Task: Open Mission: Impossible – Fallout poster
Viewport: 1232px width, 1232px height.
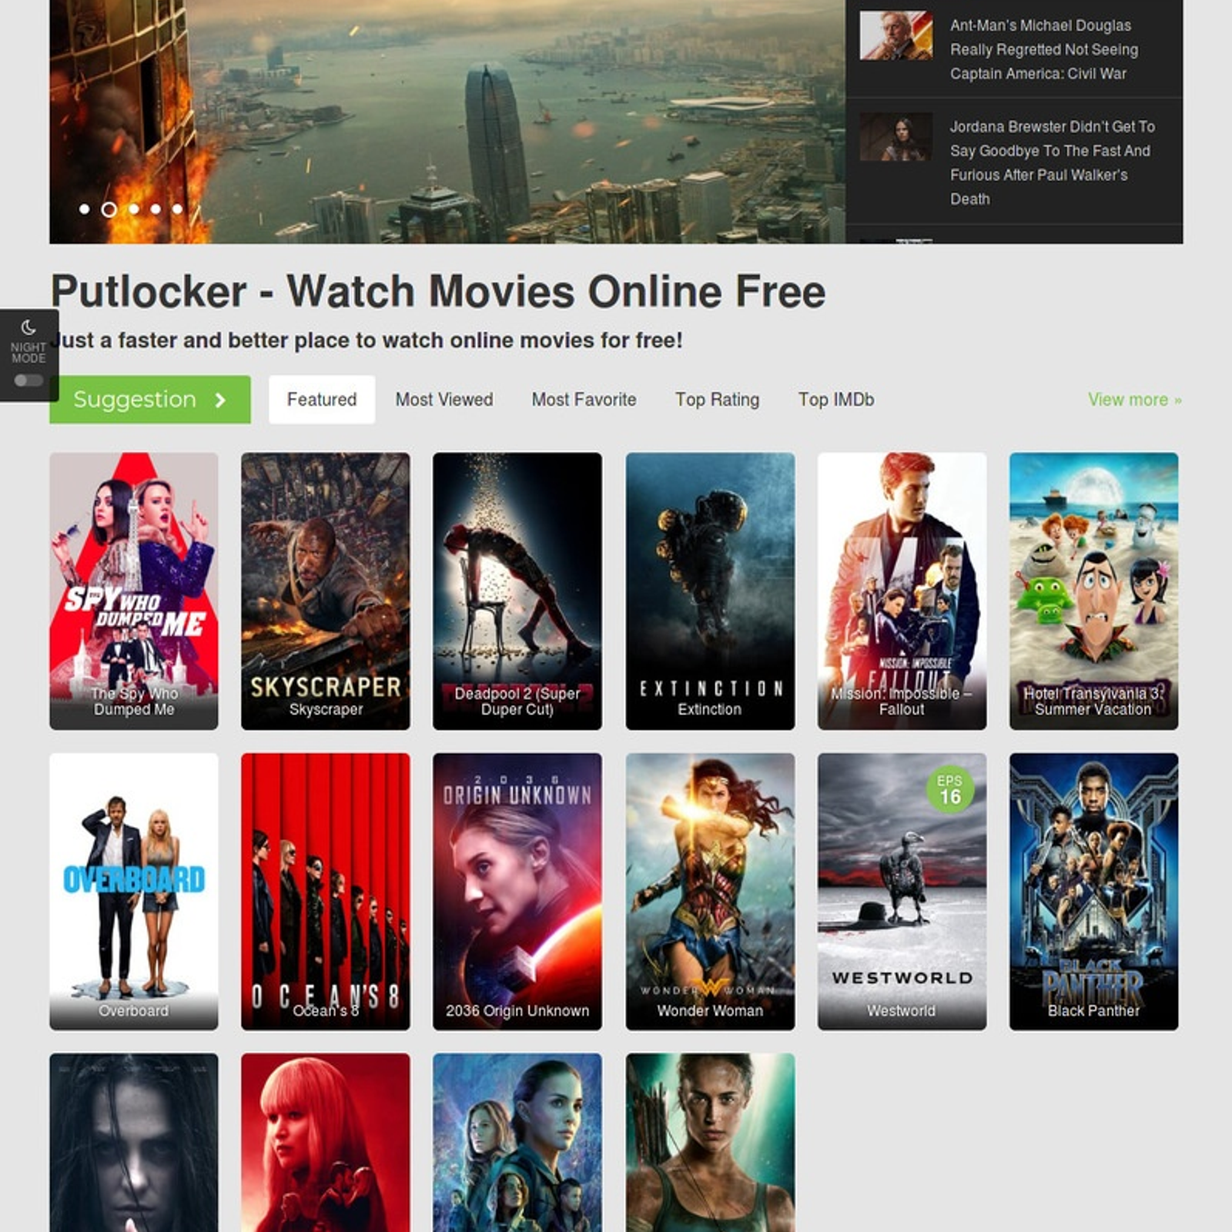Action: click(902, 591)
